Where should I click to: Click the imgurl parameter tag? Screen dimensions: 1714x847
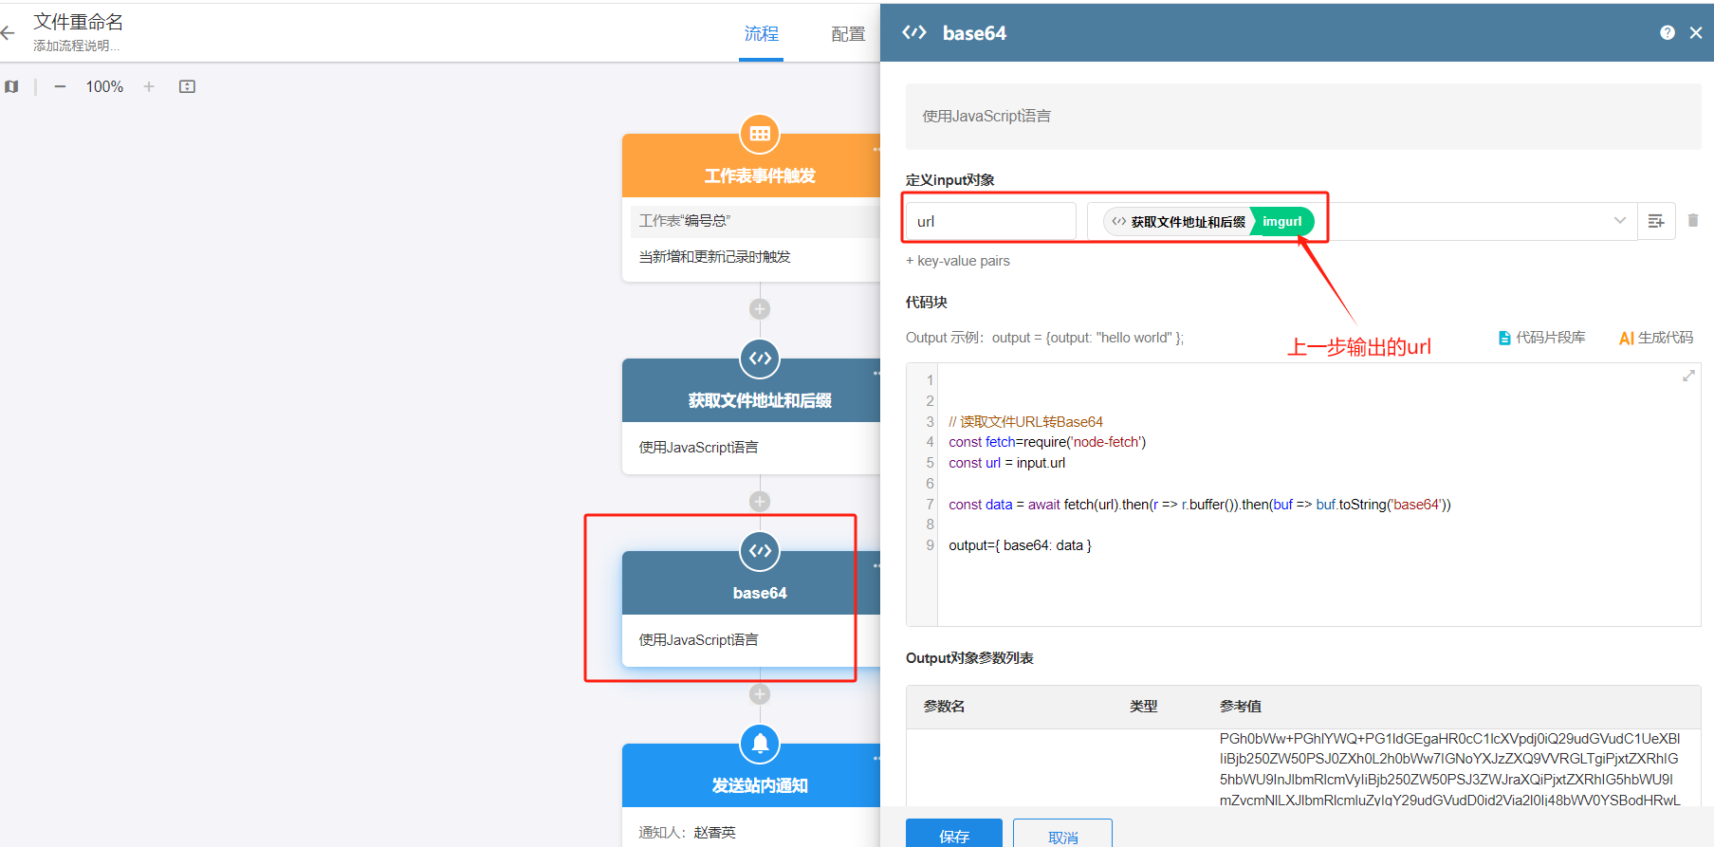click(x=1281, y=222)
